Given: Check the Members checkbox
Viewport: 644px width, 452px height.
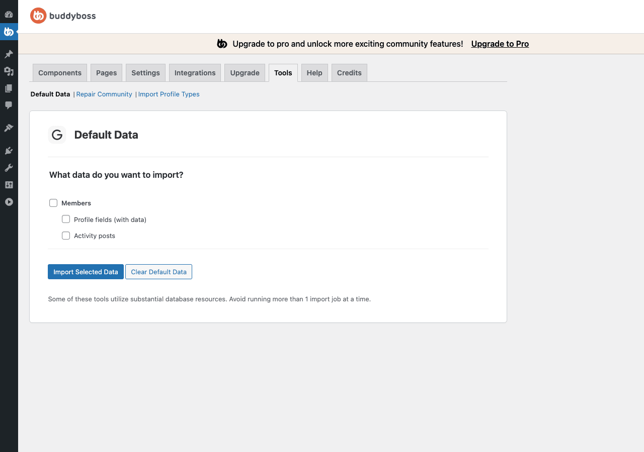Looking at the screenshot, I should pyautogui.click(x=53, y=203).
